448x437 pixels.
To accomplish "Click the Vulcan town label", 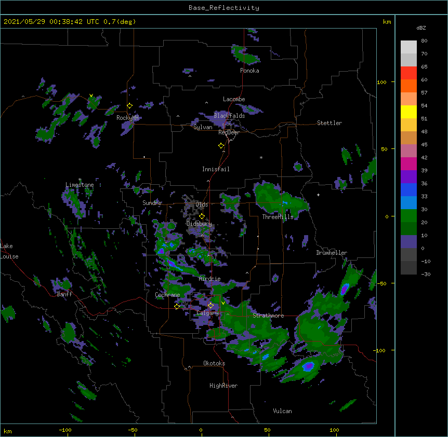I will [282, 411].
